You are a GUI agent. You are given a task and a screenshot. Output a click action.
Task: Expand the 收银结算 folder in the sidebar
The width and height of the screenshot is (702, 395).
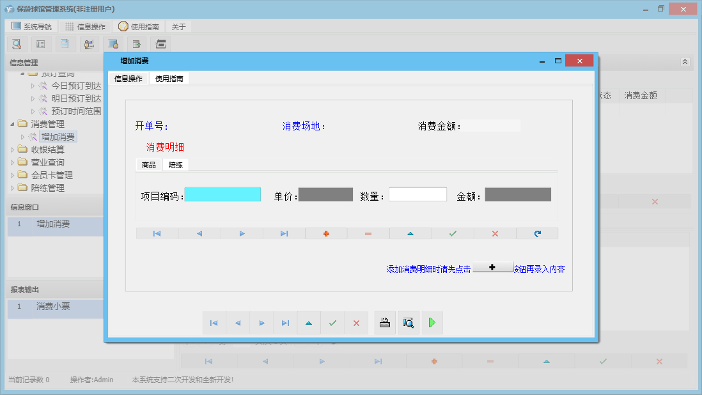(x=11, y=149)
